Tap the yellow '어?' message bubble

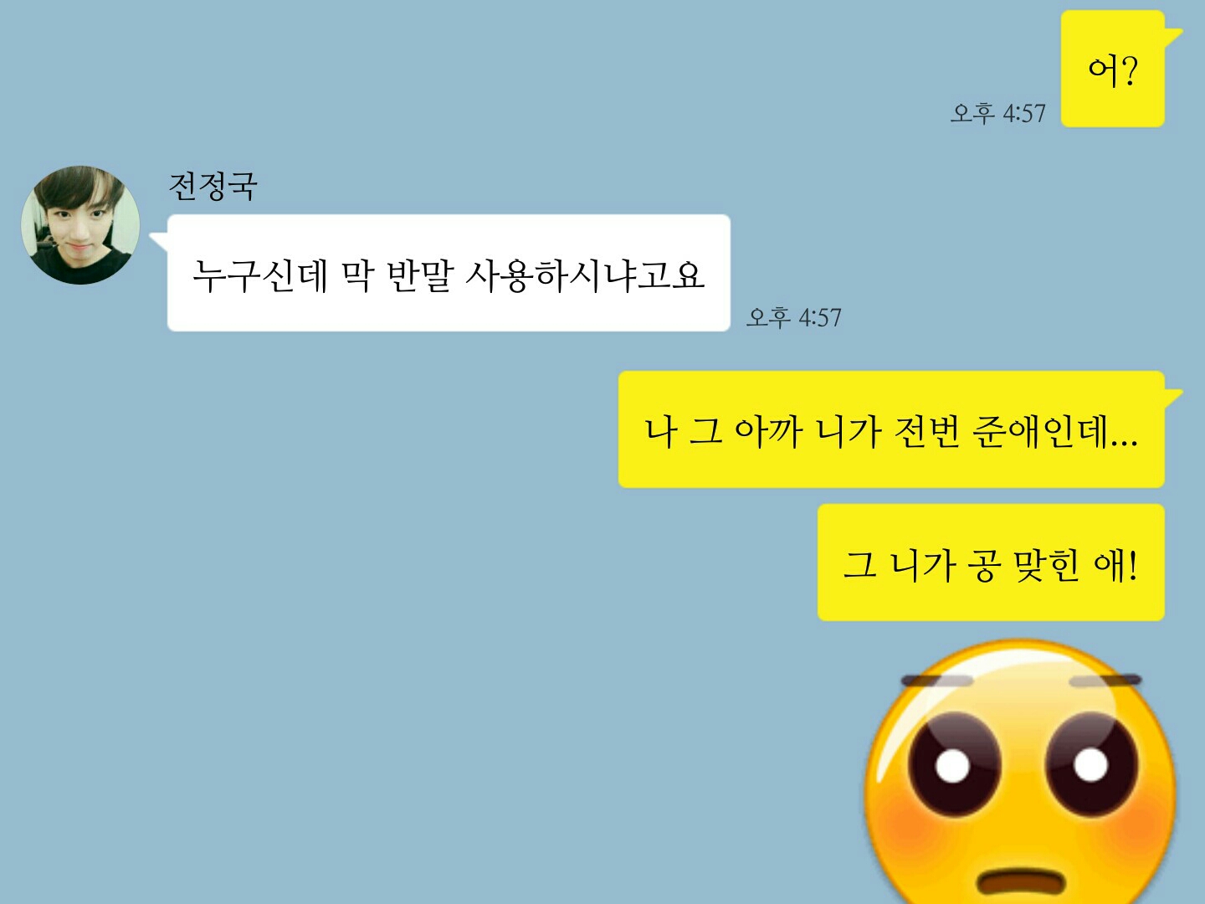pos(1113,69)
